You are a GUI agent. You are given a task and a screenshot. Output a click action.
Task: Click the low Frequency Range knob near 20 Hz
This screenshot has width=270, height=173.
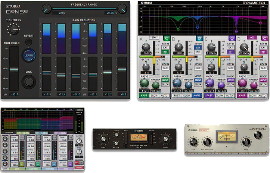pos(46,9)
